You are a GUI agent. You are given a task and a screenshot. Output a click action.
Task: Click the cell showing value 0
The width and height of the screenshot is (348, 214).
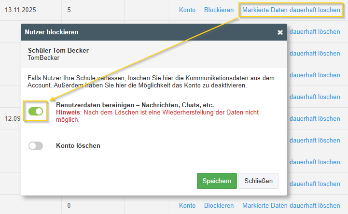point(69,205)
